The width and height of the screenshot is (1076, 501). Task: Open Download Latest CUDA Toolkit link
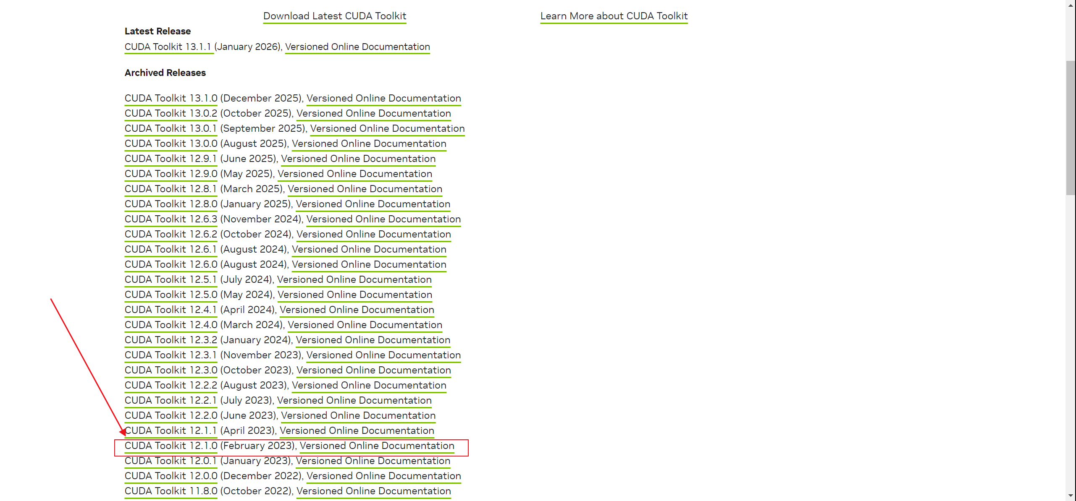tap(334, 16)
